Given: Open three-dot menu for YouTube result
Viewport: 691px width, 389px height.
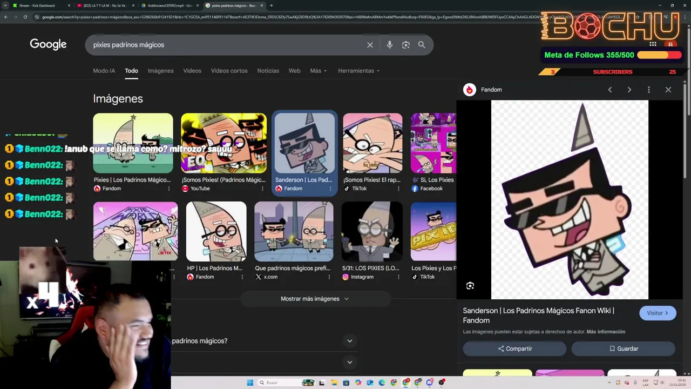Looking at the screenshot, I should [x=263, y=189].
